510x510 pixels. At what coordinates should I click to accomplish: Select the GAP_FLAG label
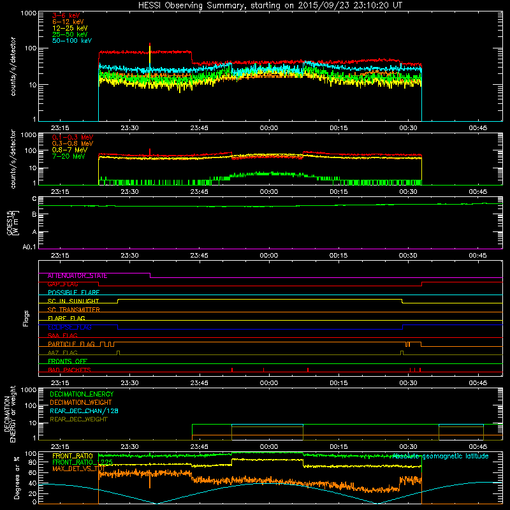[62, 284]
